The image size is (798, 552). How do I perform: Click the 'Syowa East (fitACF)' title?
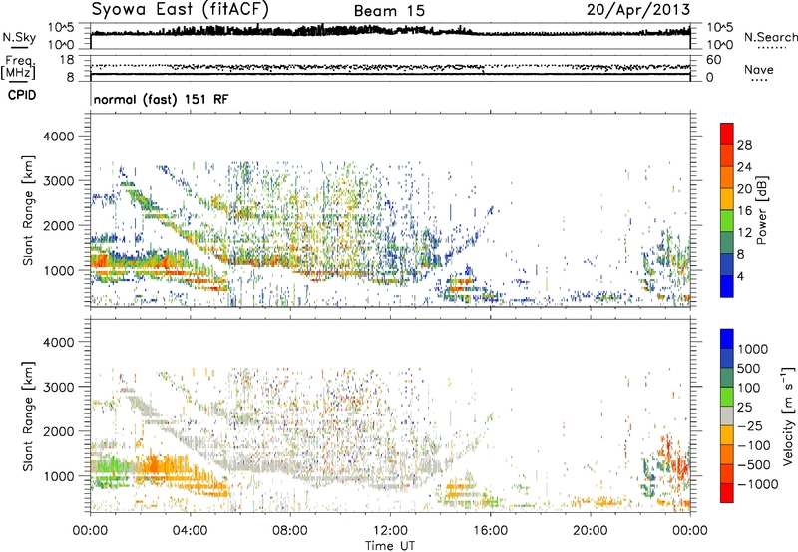[x=181, y=10]
